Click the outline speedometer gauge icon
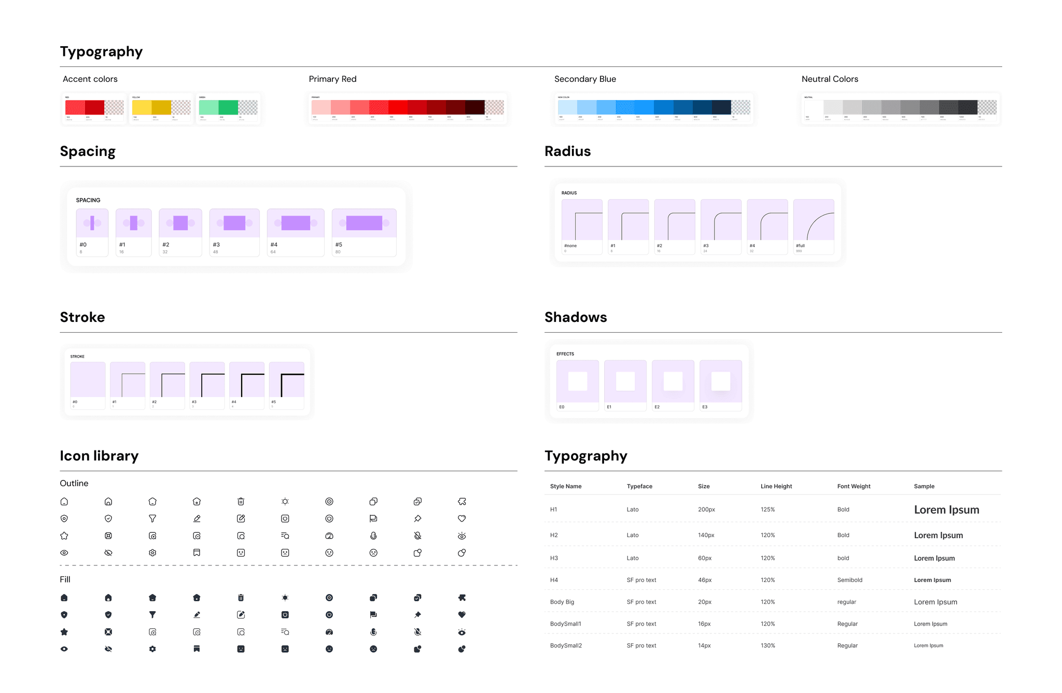 pyautogui.click(x=329, y=535)
